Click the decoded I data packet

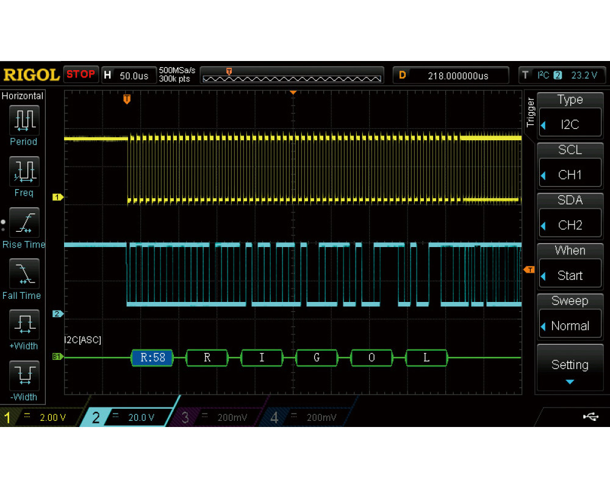point(262,357)
